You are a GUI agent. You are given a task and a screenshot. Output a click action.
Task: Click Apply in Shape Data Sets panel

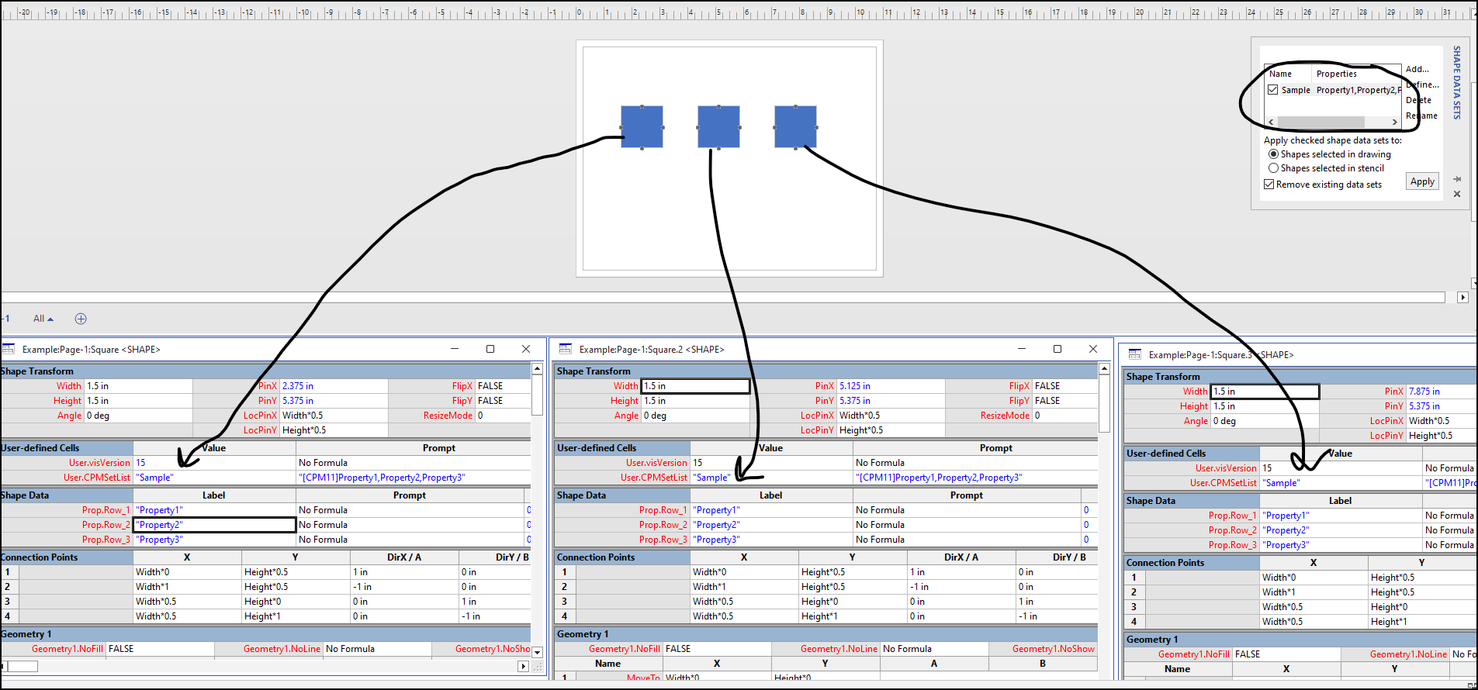coord(1422,181)
